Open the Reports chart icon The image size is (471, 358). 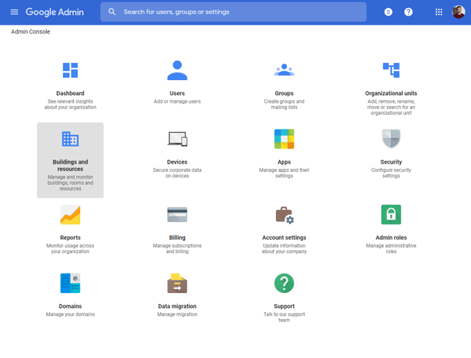[71, 215]
